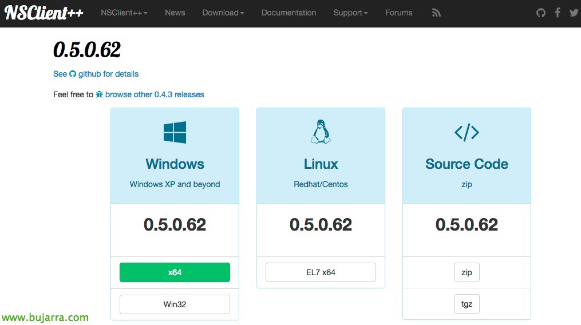Click the Linux penguin icon

click(321, 132)
